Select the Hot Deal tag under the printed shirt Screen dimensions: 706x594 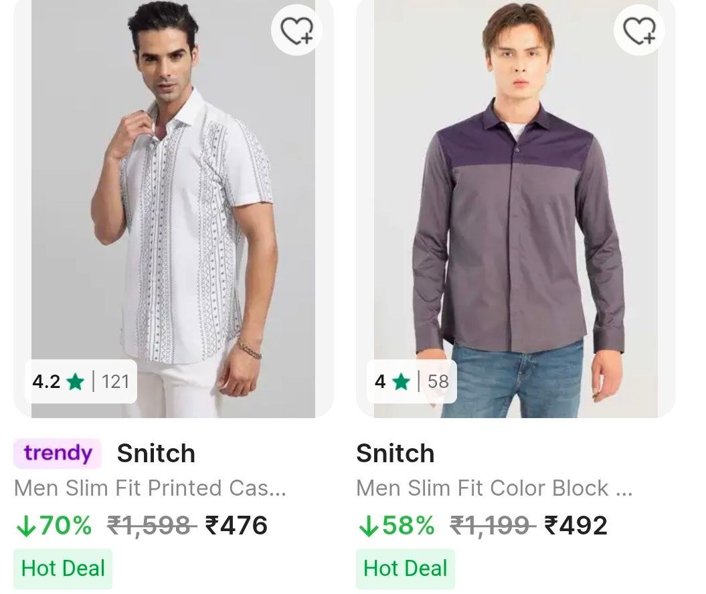(62, 568)
